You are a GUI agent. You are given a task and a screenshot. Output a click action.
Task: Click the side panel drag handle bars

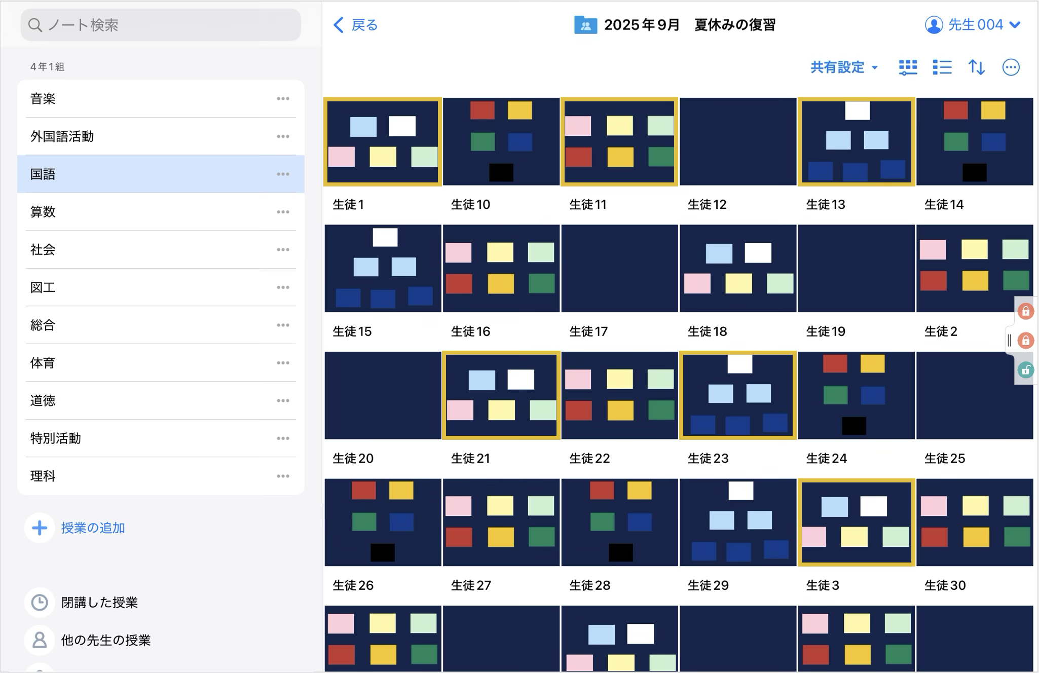pos(1010,340)
